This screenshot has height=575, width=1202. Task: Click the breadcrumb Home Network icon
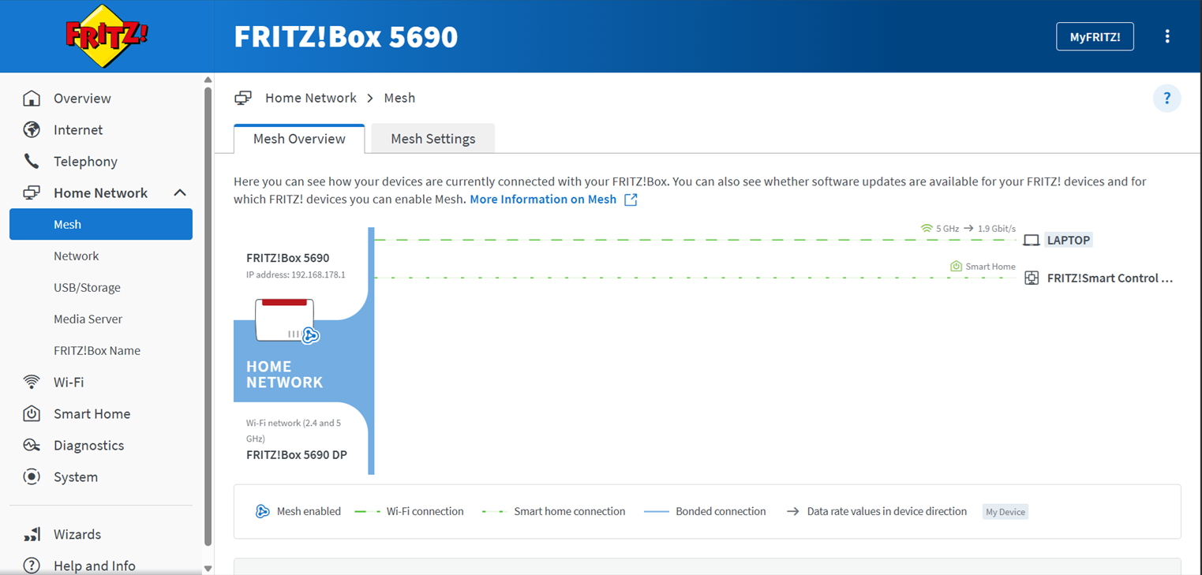[x=243, y=99]
